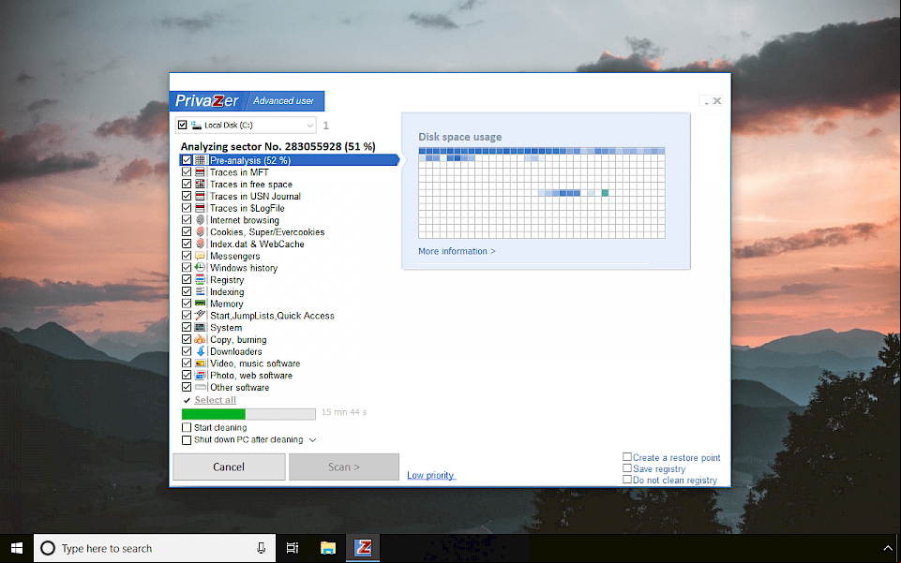Click the teal block in disk usage map

[x=605, y=193]
